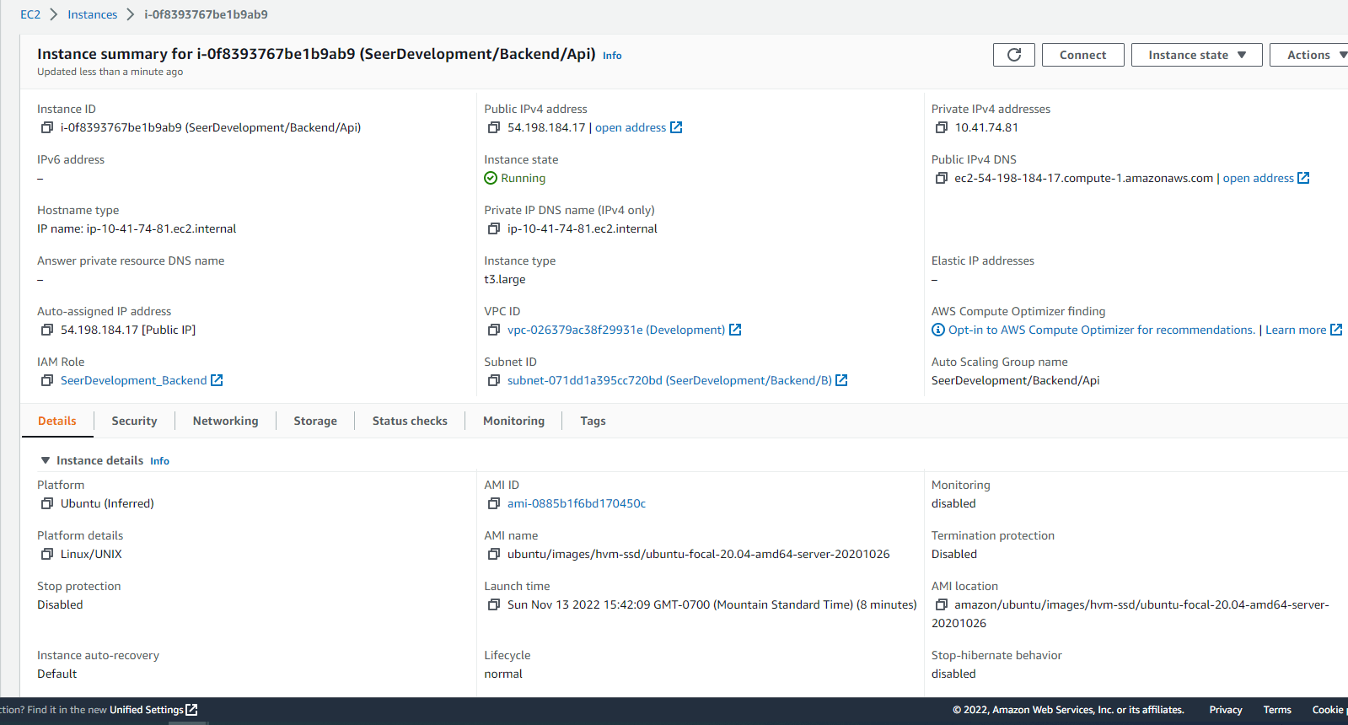The image size is (1348, 725).
Task: Copy the Launch time value
Action: (x=494, y=605)
